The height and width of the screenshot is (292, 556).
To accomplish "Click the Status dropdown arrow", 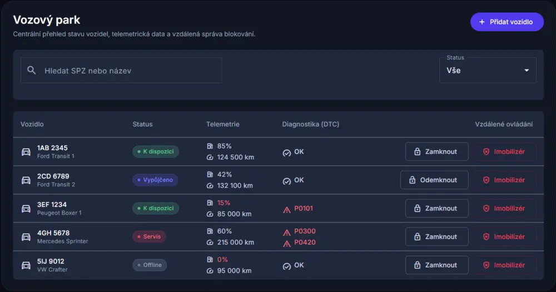I will pyautogui.click(x=527, y=71).
